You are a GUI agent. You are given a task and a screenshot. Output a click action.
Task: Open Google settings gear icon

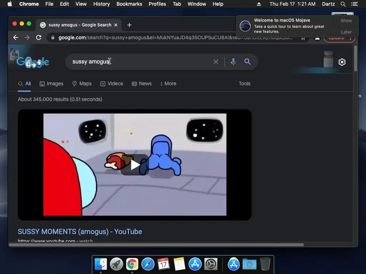coord(342,62)
